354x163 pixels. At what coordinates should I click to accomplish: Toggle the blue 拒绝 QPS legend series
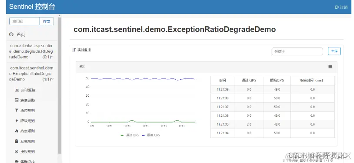click(x=150, y=135)
